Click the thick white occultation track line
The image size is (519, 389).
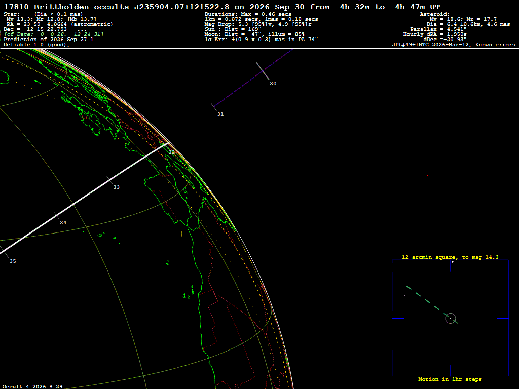(85, 199)
